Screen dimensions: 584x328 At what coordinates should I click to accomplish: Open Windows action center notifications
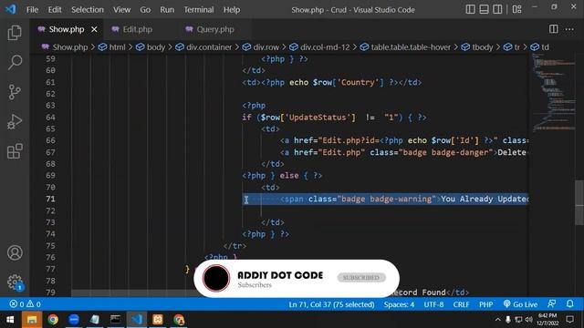569,320
